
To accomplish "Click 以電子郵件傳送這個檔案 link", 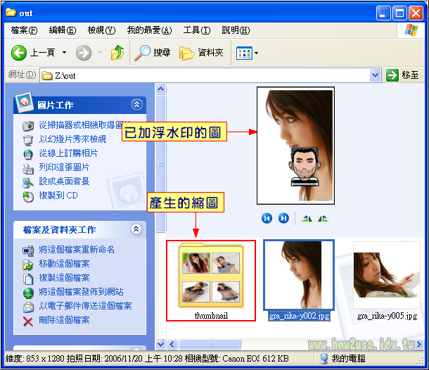I will [x=85, y=306].
